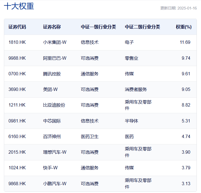
Task: Select the 美团-W name cell
Action: (50, 90)
